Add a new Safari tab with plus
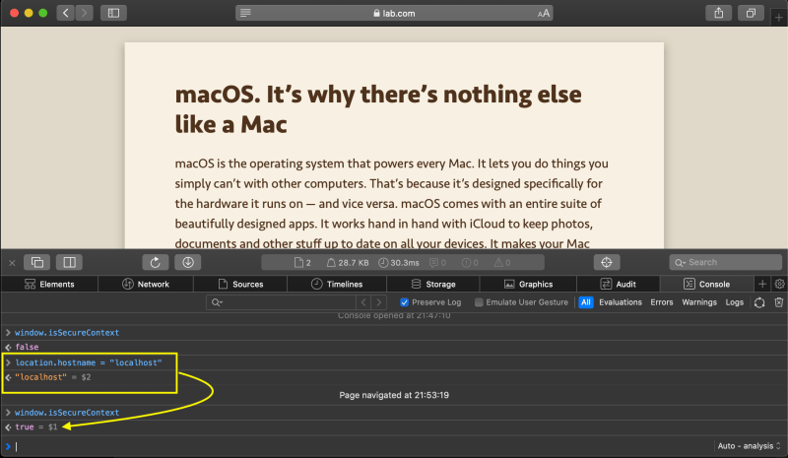This screenshot has width=788, height=458. pyautogui.click(x=778, y=18)
